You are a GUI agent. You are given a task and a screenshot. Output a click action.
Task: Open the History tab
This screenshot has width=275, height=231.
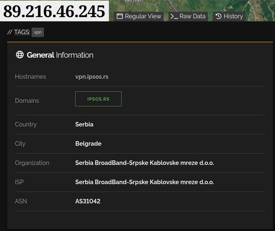(x=229, y=17)
